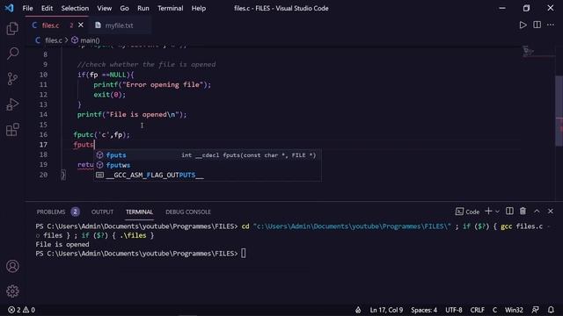The height and width of the screenshot is (316, 563).
Task: Click line number 16 in gutter
Action: click(x=43, y=134)
